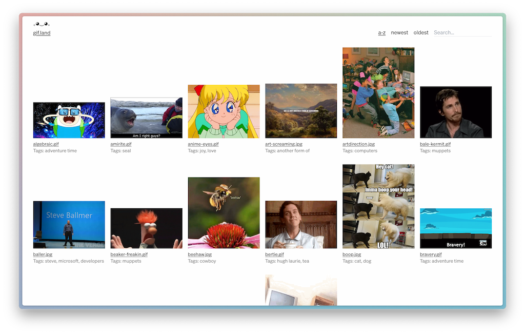Screen dimensions: 525x334
Task: Open the bravery.gif thumbnail
Action: (x=456, y=228)
